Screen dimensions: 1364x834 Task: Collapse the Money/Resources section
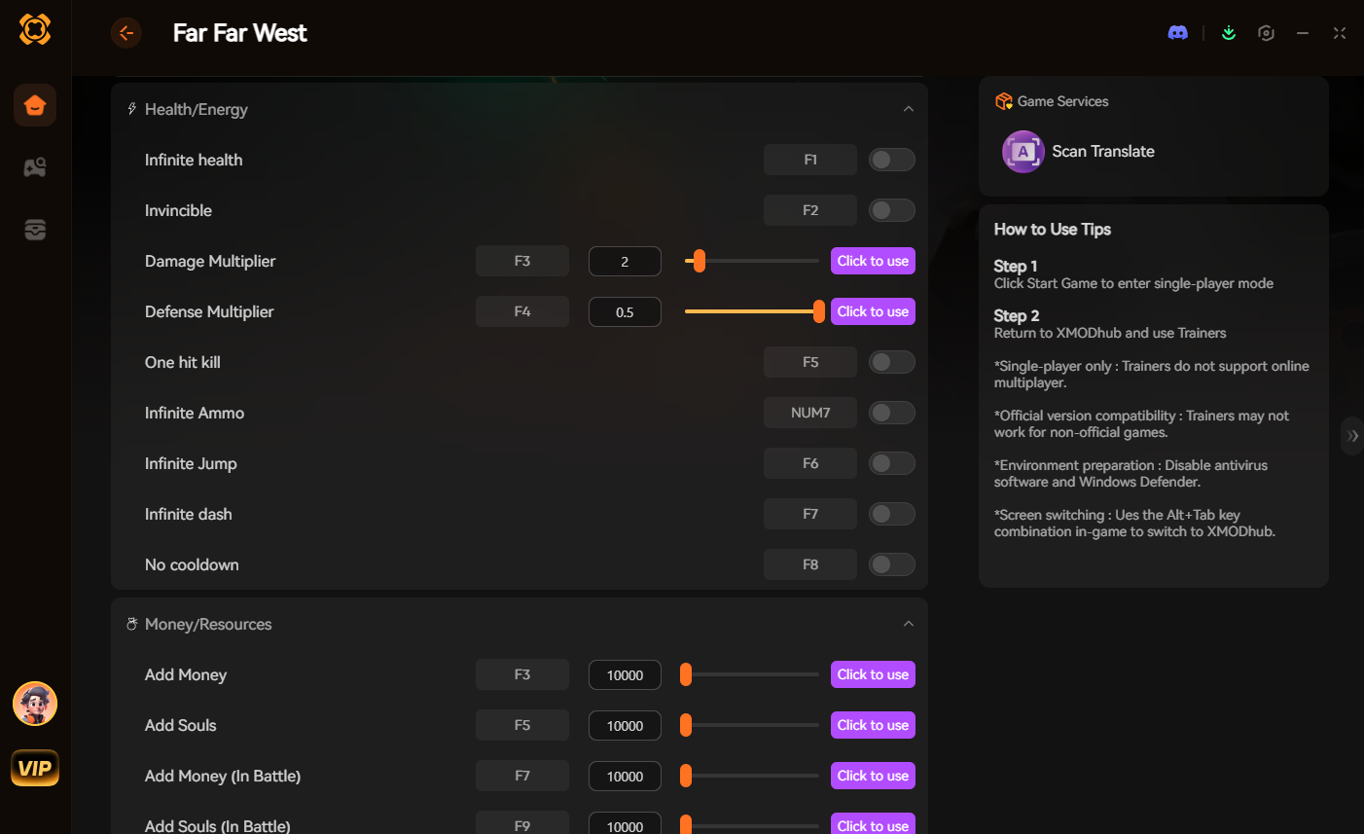coord(908,624)
